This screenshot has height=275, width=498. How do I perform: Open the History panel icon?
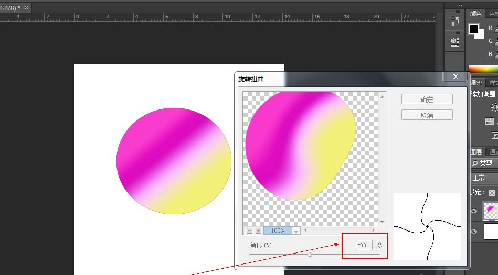click(455, 22)
